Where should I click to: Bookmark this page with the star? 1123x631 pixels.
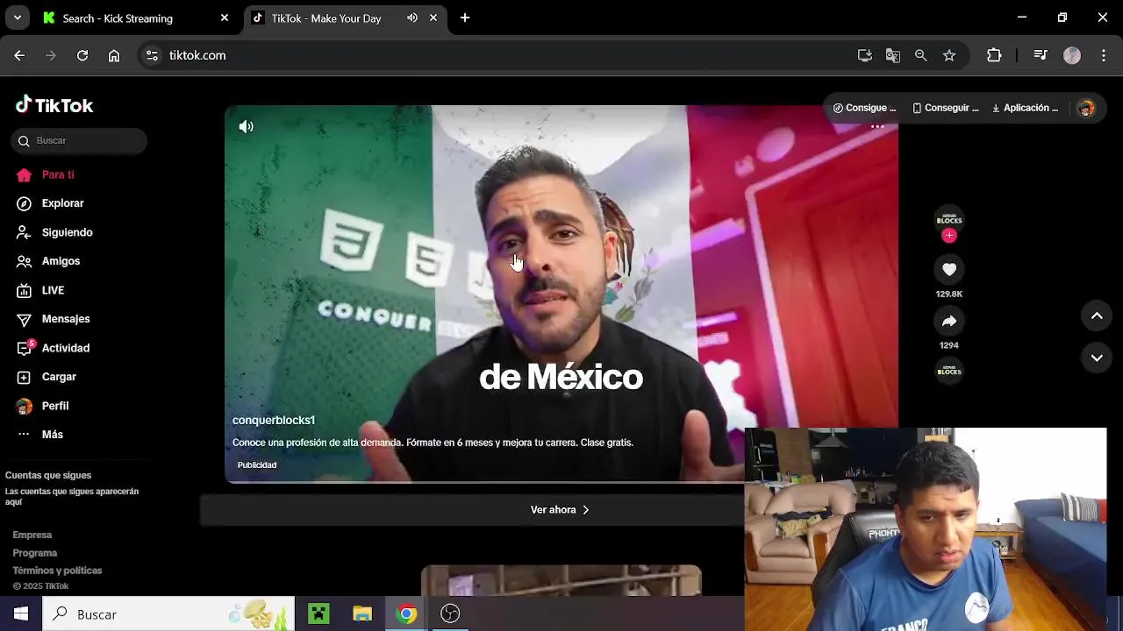click(x=949, y=55)
